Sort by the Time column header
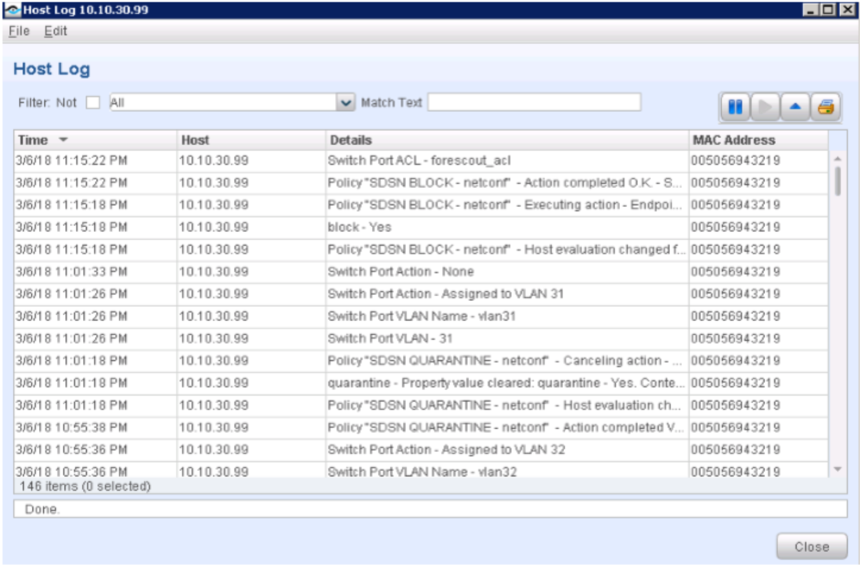Viewport: 860px width, 565px height. (95, 140)
